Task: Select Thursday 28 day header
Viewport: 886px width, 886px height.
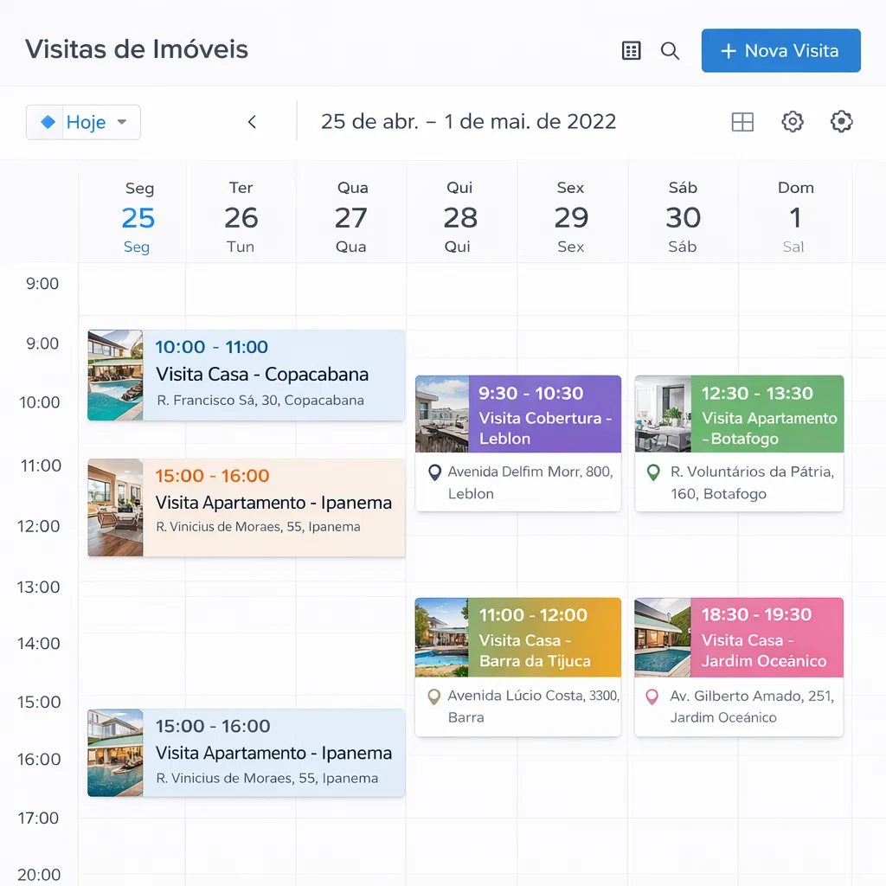Action: 460,217
